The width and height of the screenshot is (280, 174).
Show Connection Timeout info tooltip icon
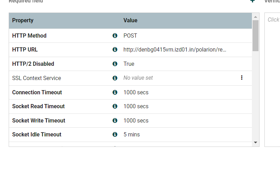[115, 92]
